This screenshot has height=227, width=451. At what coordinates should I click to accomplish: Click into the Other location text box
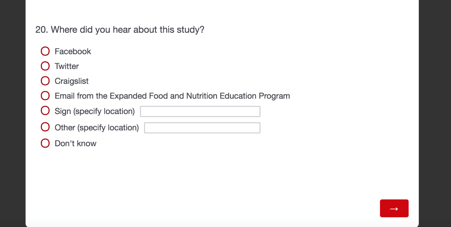click(202, 128)
